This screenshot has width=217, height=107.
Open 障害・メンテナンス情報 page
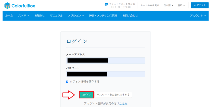click(103, 16)
